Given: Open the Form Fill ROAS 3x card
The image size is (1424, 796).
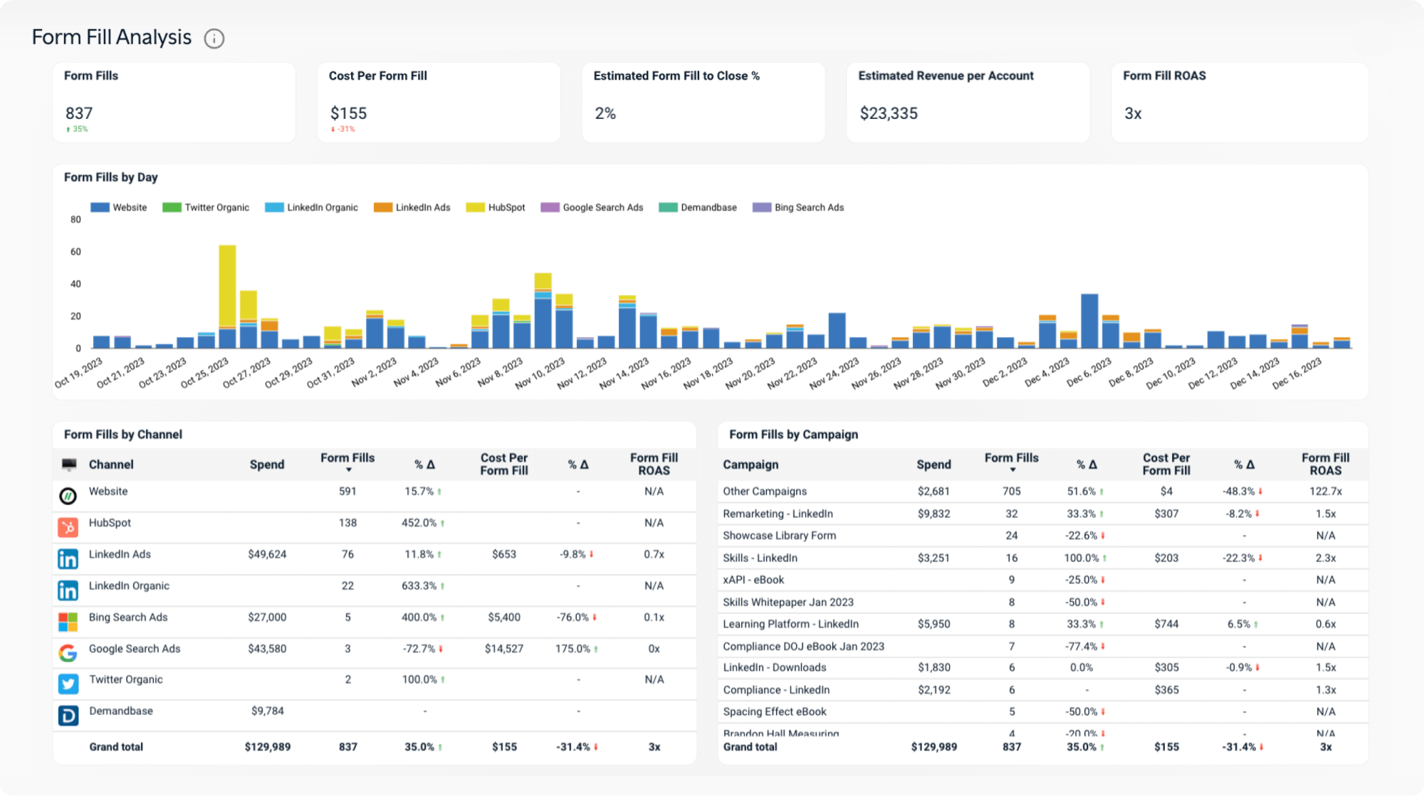Looking at the screenshot, I should 1240,102.
